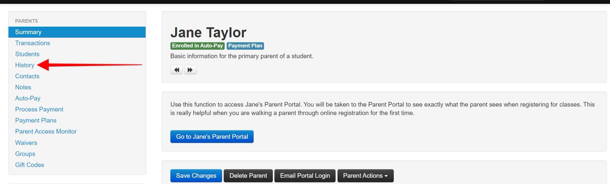
Task: Go to the previous parent record
Action: 177,70
